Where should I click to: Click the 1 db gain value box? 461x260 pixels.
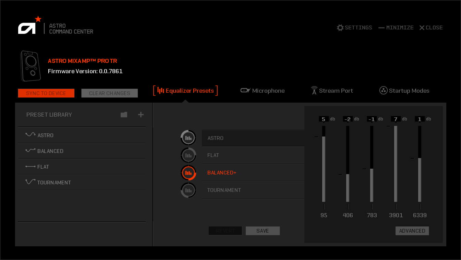coord(420,119)
